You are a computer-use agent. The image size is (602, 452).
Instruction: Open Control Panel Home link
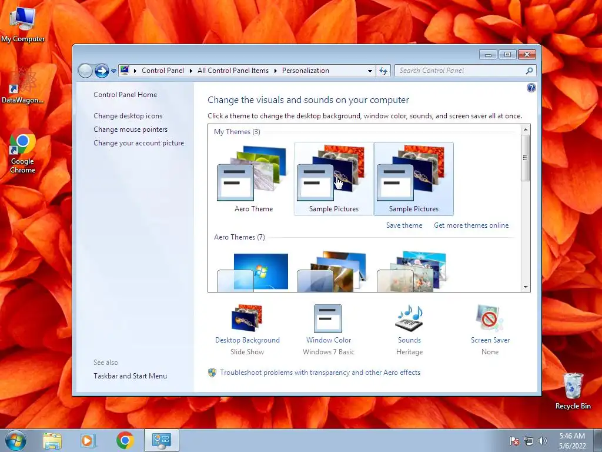pyautogui.click(x=125, y=95)
